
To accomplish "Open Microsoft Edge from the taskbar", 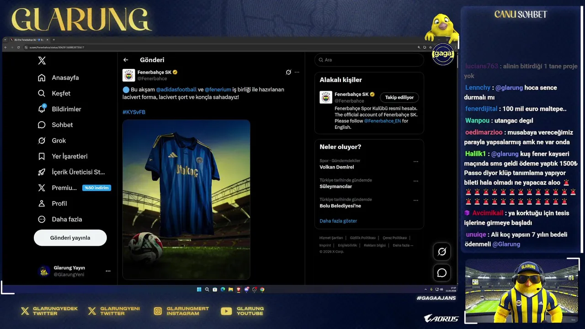I will tap(223, 289).
